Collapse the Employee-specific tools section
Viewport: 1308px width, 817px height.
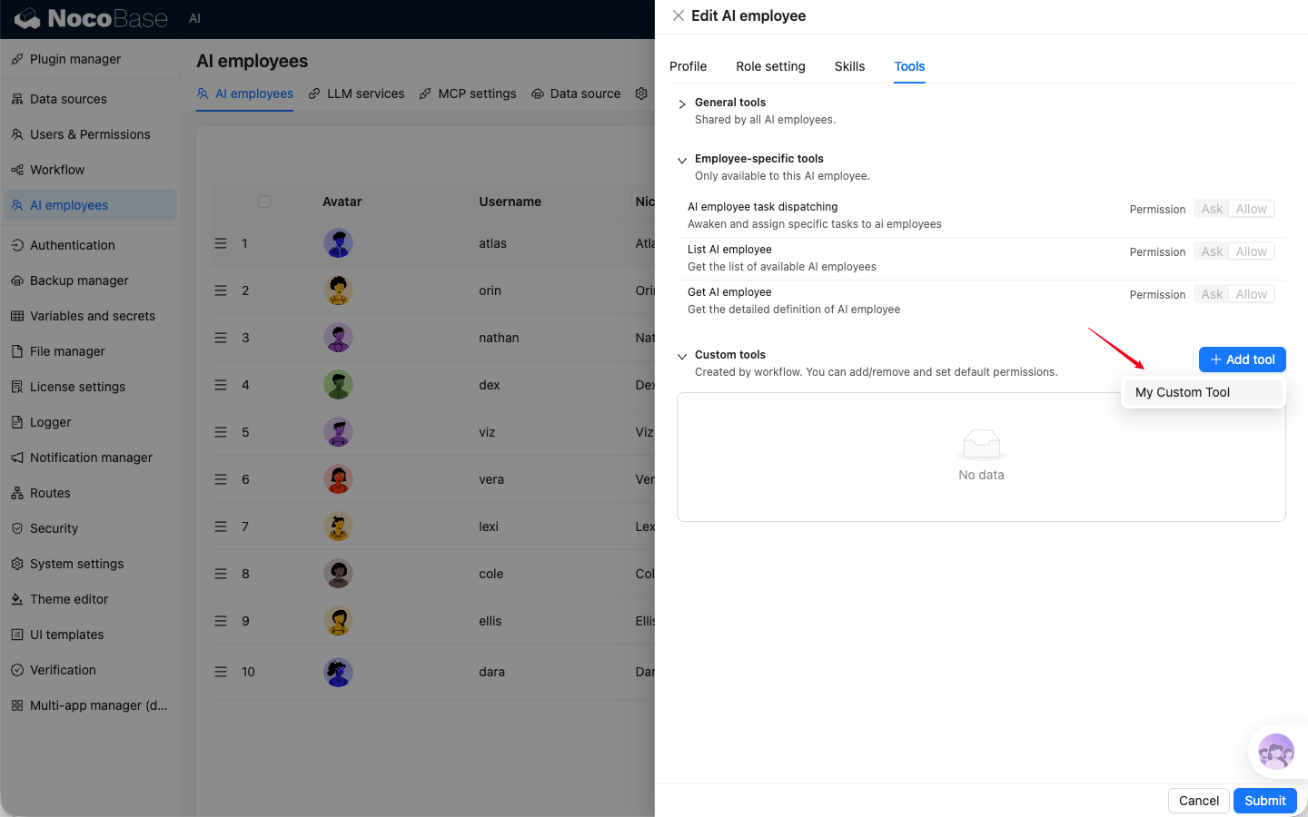point(682,160)
